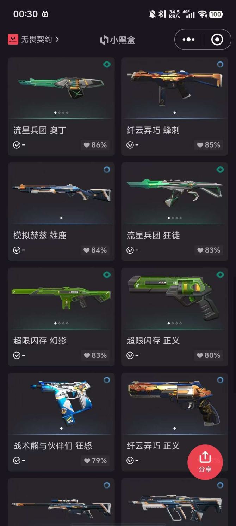The width and height of the screenshot is (236, 526).
Task: Tap the Valorant red logo icon
Action: pyautogui.click(x=13, y=39)
